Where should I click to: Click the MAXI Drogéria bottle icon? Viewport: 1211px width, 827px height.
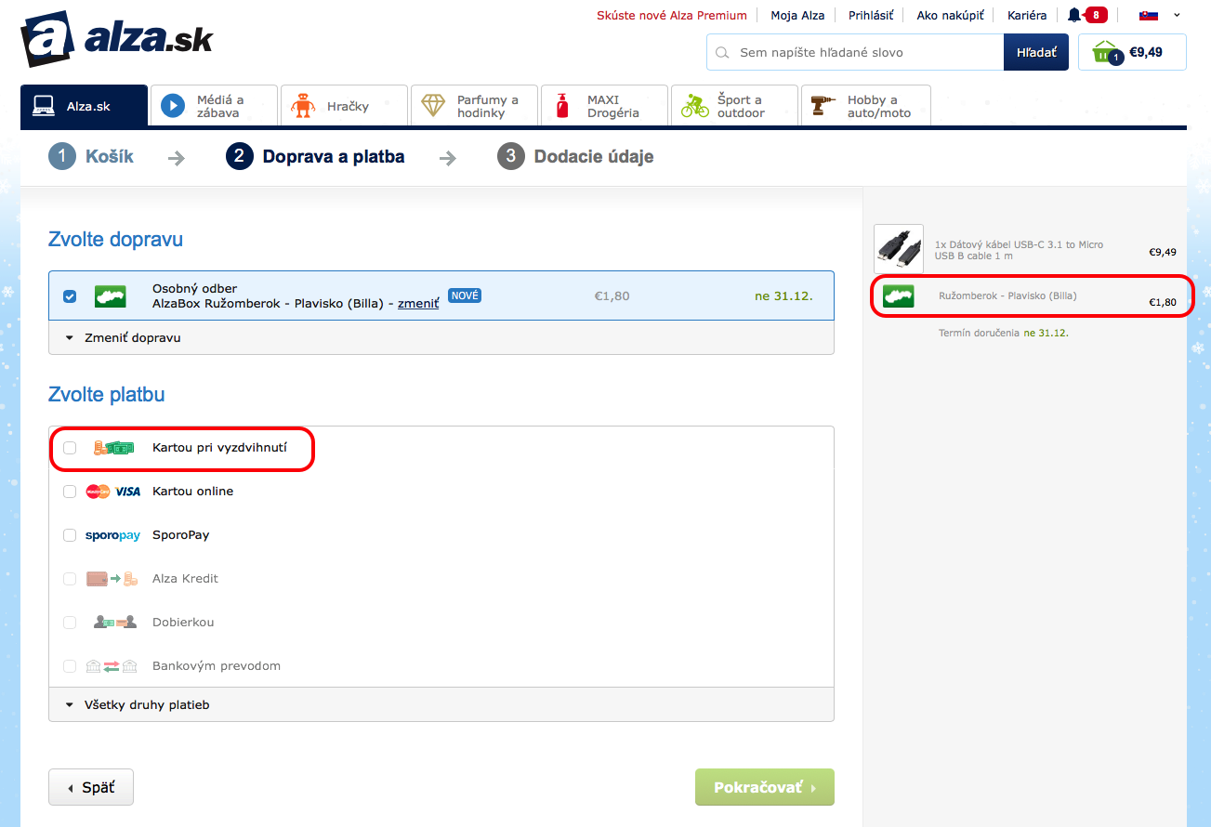point(562,106)
